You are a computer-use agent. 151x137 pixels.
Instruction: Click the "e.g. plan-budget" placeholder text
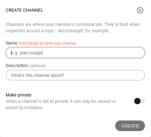[x=27, y=53]
